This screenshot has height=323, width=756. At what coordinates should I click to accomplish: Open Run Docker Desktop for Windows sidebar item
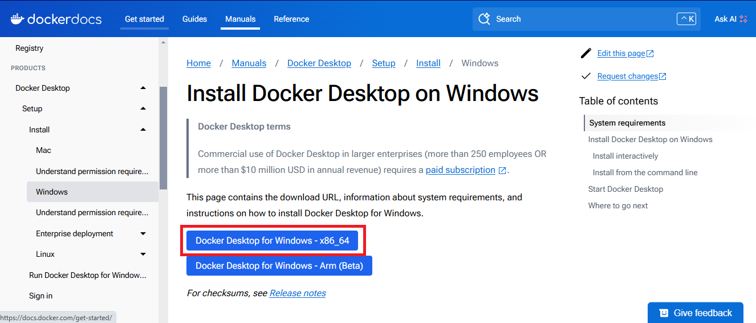point(88,275)
